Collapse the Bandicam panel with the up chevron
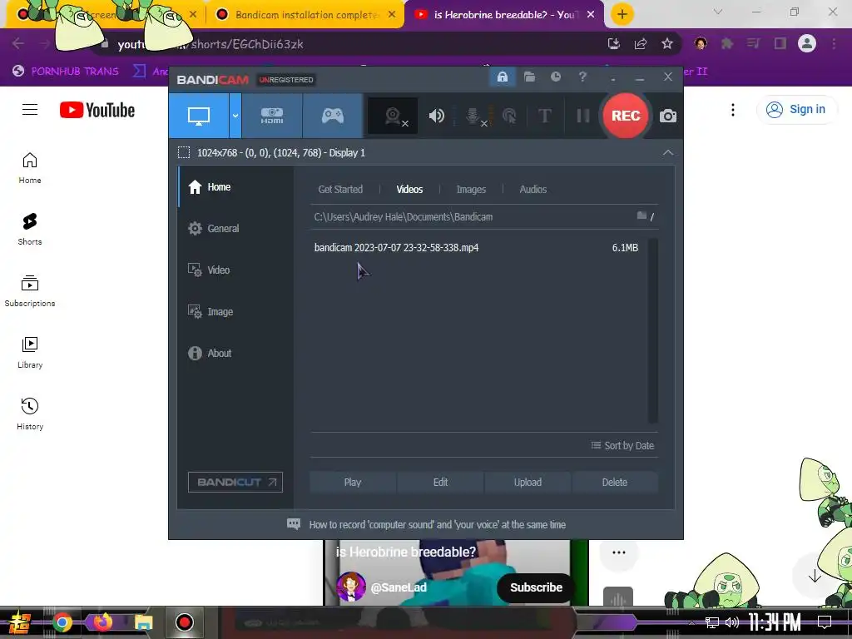The height and width of the screenshot is (639, 852). [668, 153]
